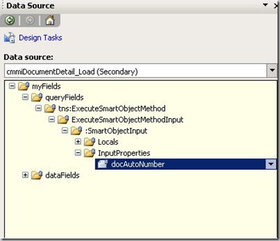This screenshot has width=280, height=241.
Task: Expand the dataFields node
Action: point(25,175)
